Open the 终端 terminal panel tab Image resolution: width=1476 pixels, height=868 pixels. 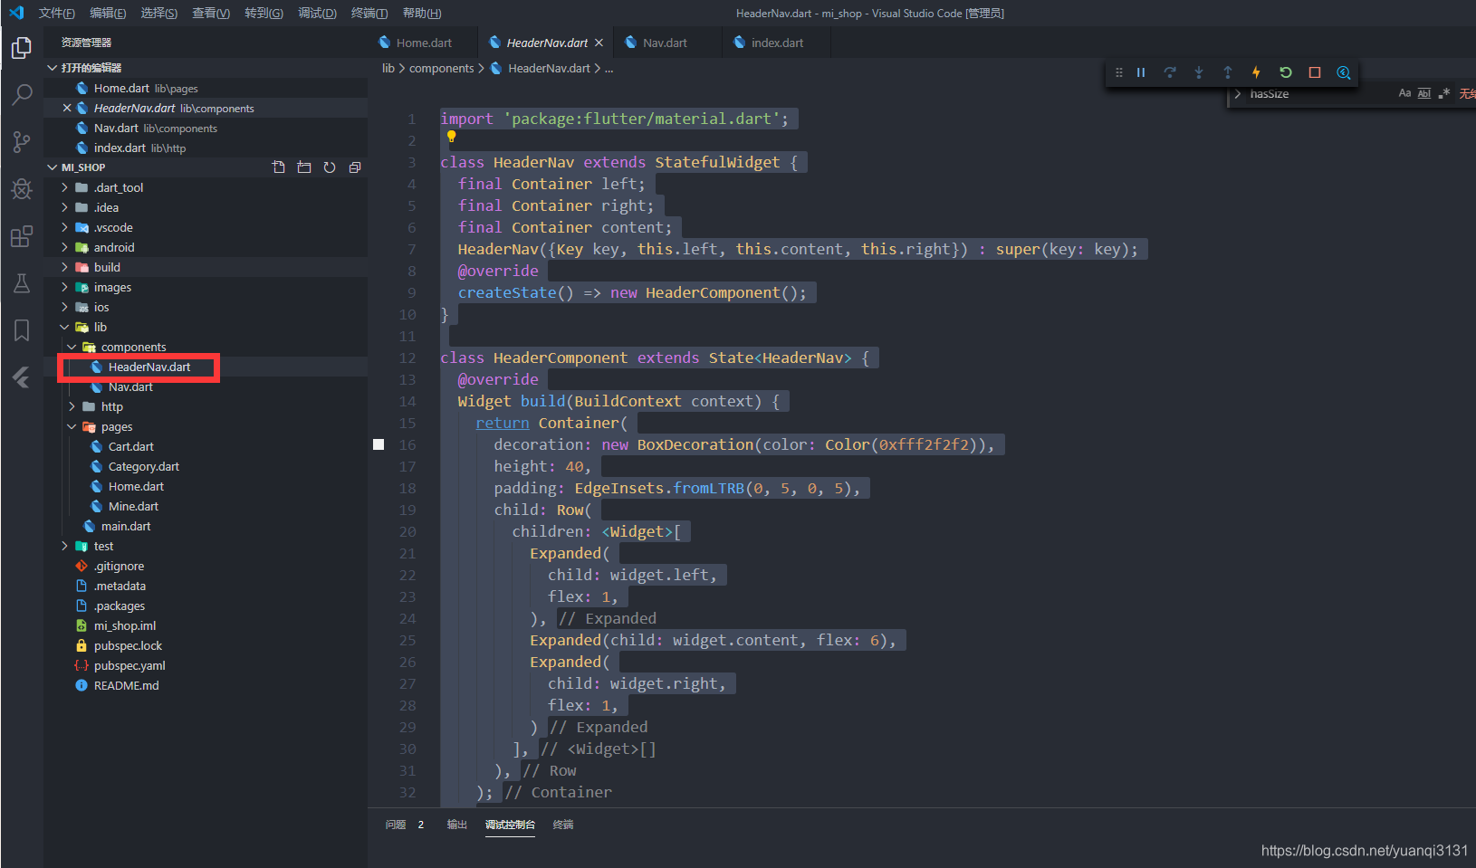(x=563, y=825)
